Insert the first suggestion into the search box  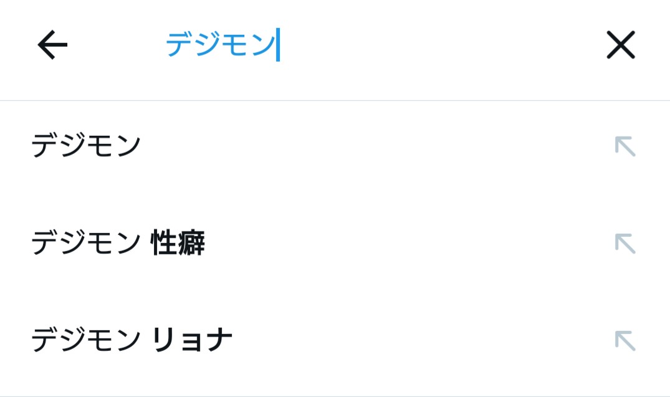[x=625, y=147]
